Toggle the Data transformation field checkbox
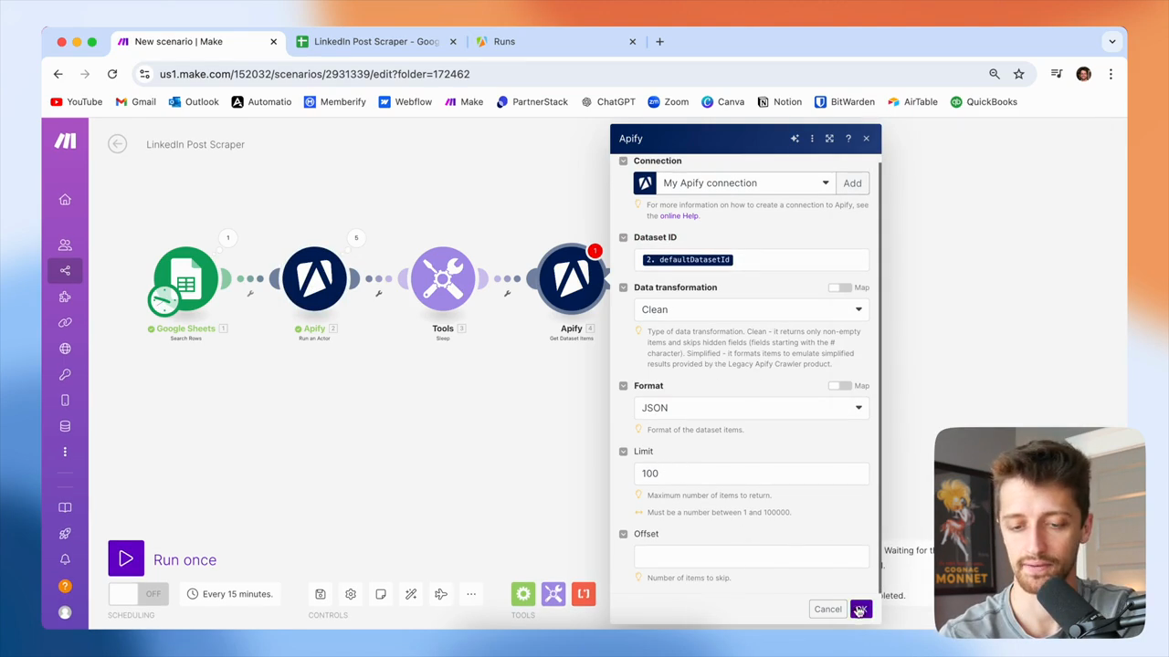The height and width of the screenshot is (657, 1169). (x=624, y=287)
